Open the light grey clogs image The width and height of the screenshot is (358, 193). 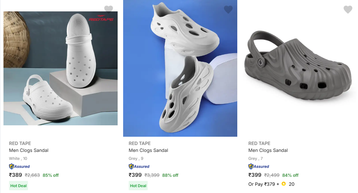click(180, 68)
